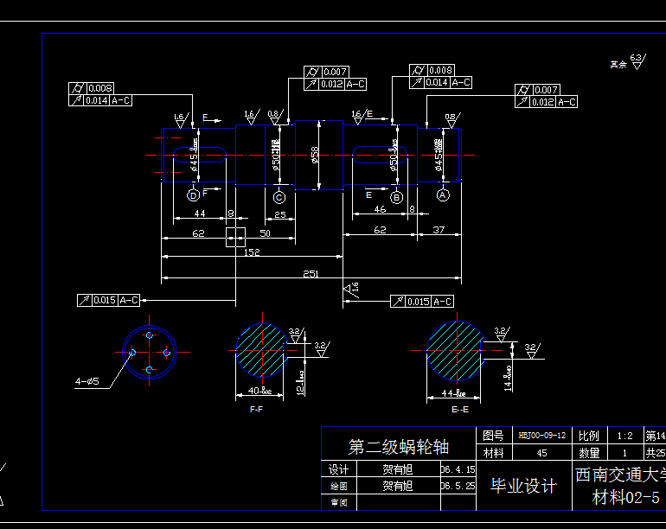Screen dimensions: 666x529
Task: Click the 数量 label in title block
Action: [589, 453]
